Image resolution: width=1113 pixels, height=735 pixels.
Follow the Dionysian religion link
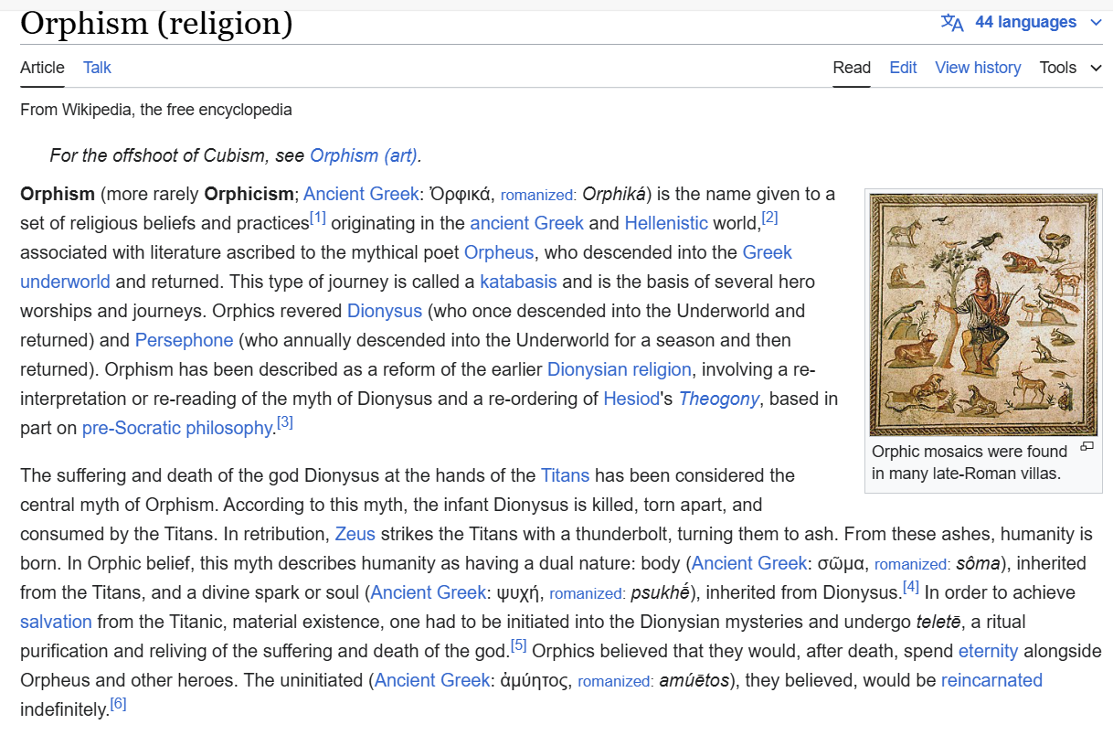[x=619, y=369]
